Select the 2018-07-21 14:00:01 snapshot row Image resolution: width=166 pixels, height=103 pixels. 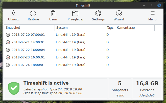(x=83, y=42)
